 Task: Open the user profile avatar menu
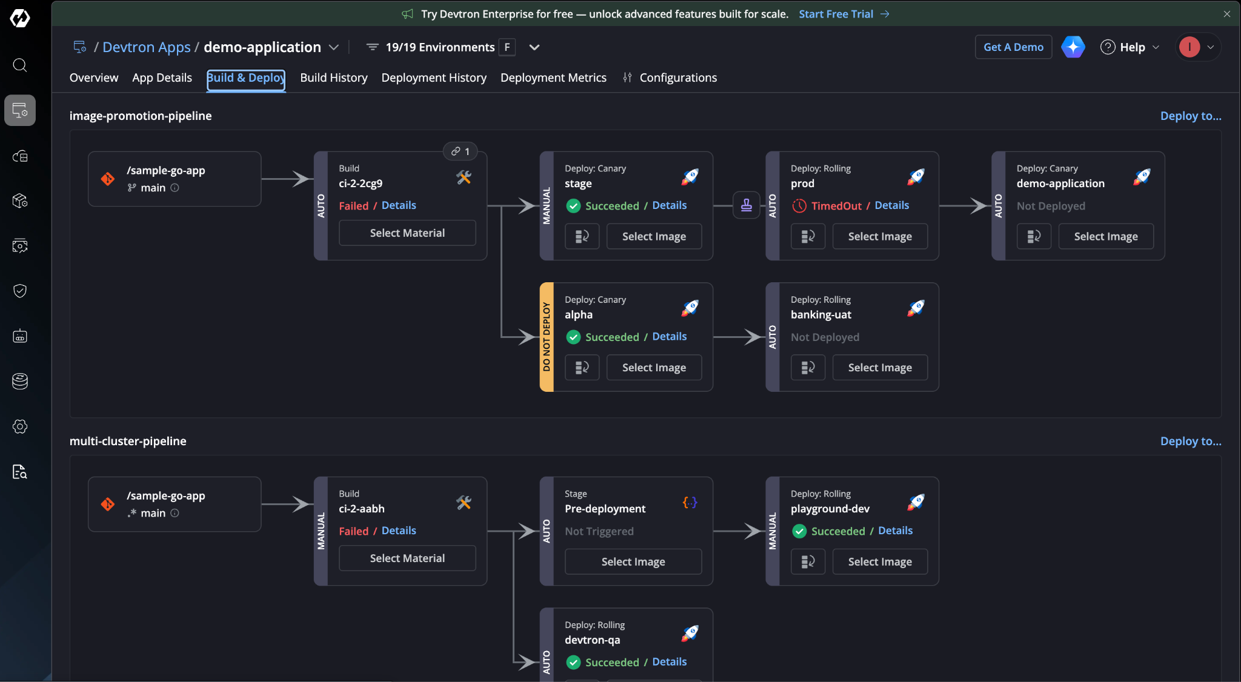click(x=1197, y=47)
